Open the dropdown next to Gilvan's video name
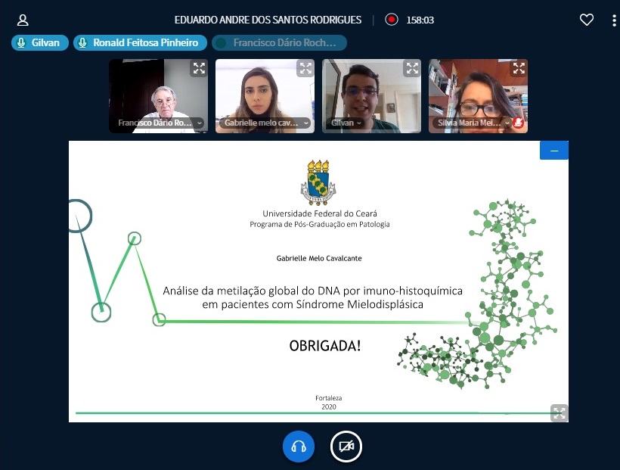The image size is (620, 470). coord(359,123)
